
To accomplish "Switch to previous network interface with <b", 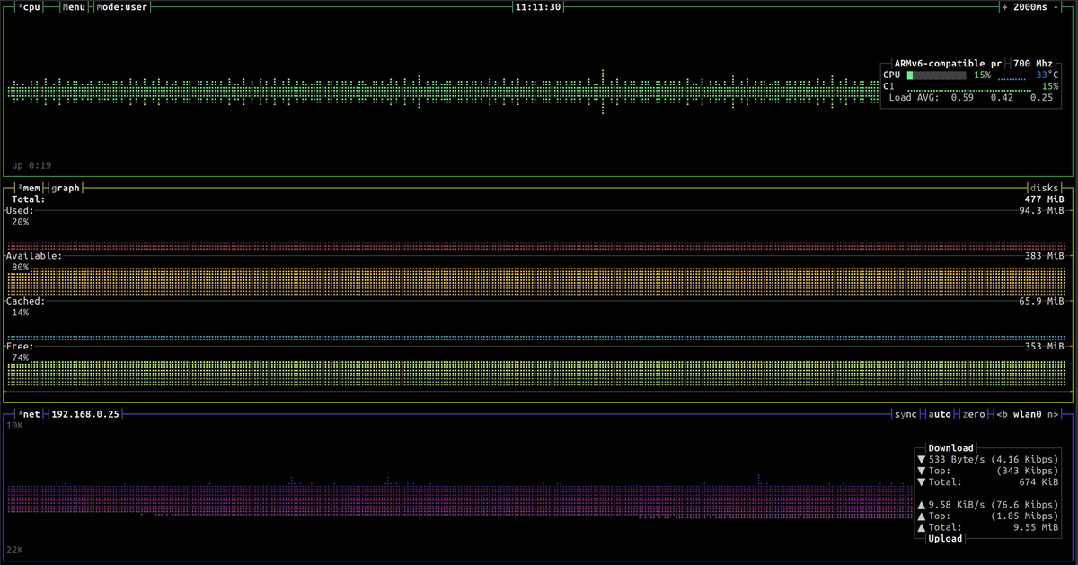I will click(1002, 414).
